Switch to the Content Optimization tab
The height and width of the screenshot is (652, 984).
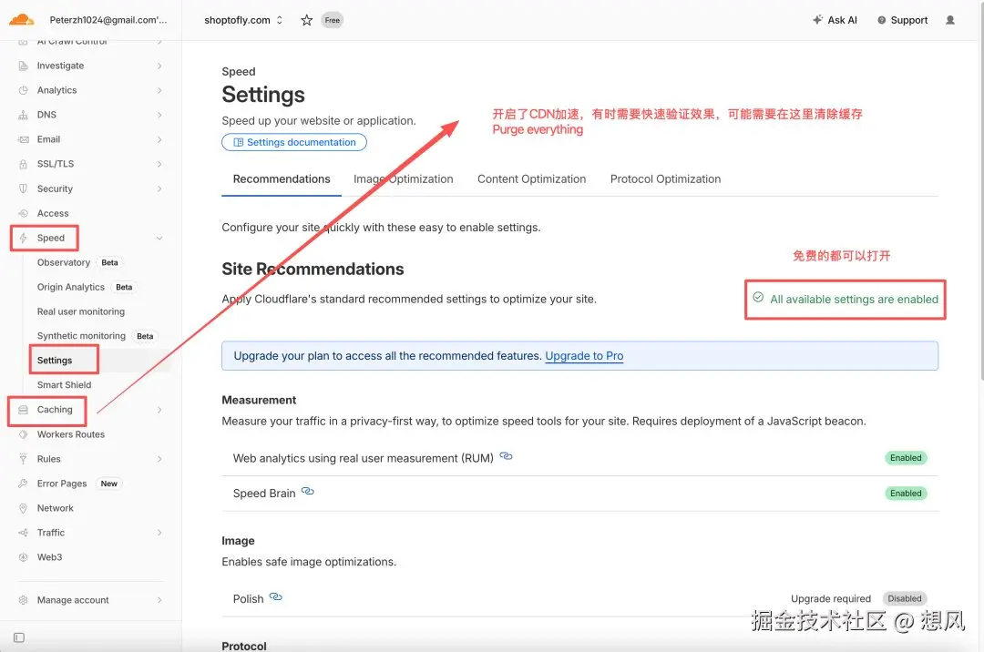531,179
